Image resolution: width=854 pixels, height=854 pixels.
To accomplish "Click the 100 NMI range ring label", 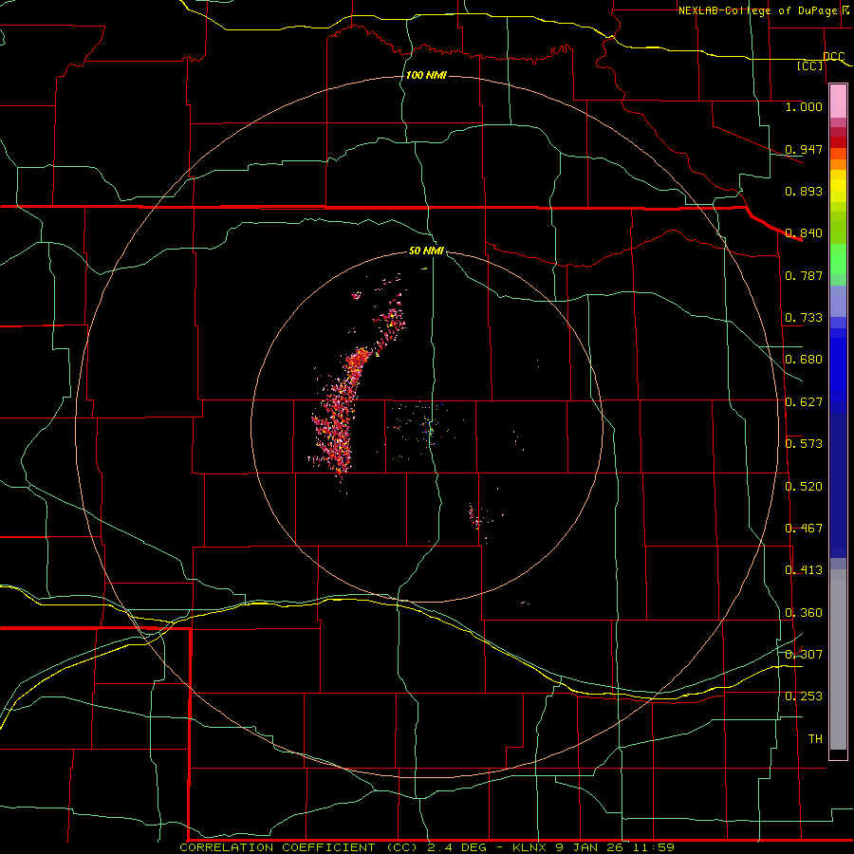I will [x=426, y=75].
